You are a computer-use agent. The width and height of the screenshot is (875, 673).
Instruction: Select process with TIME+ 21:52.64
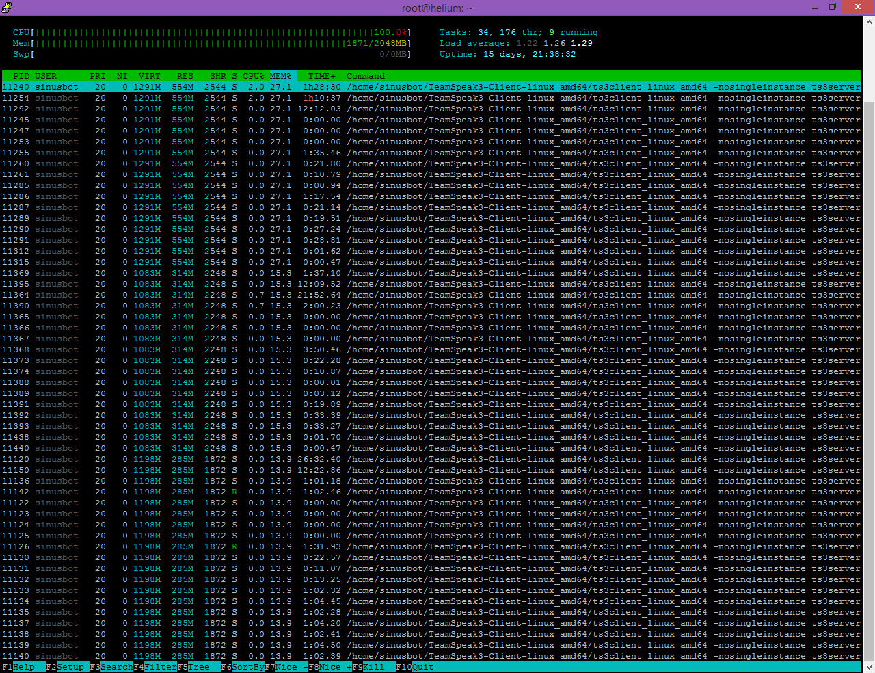(431, 295)
